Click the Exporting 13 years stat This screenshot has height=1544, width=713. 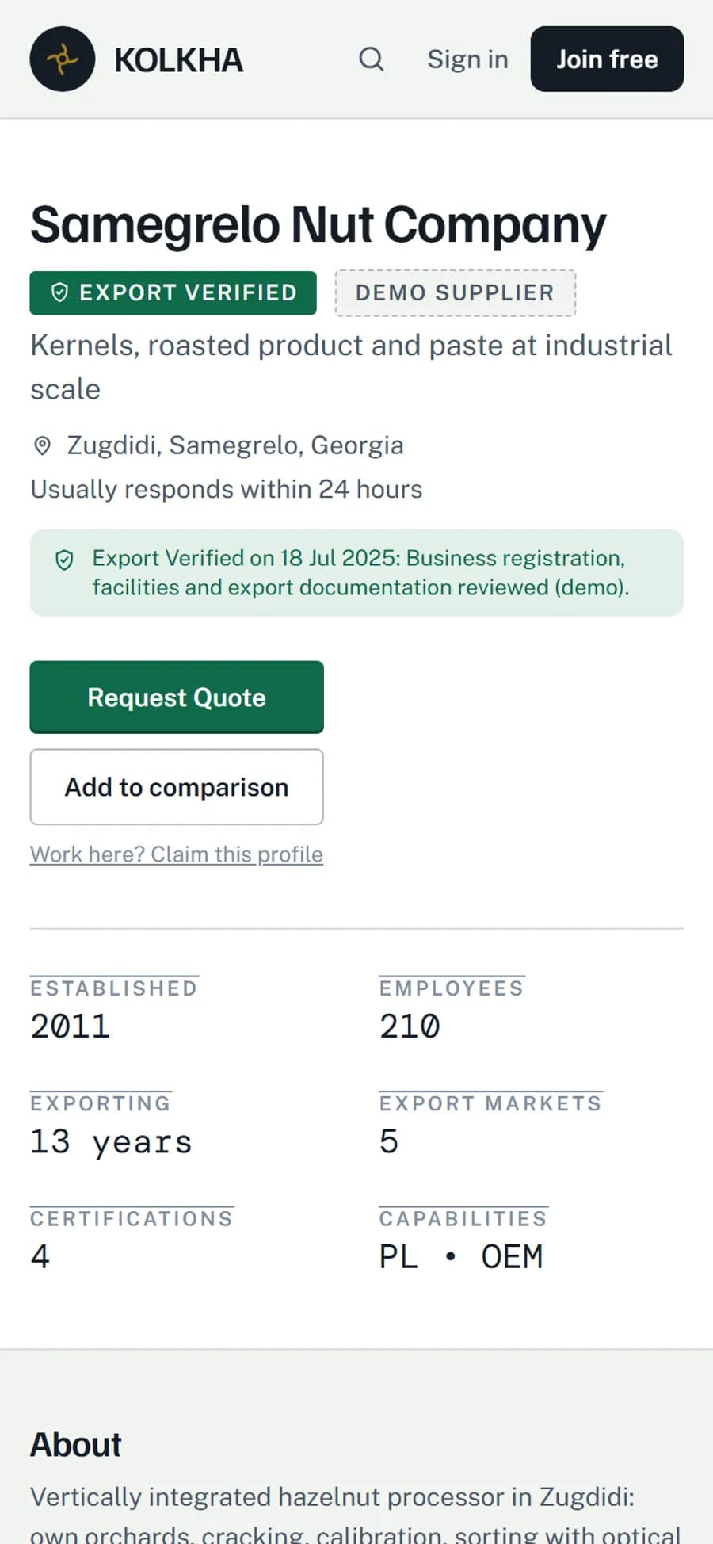[x=112, y=1124]
